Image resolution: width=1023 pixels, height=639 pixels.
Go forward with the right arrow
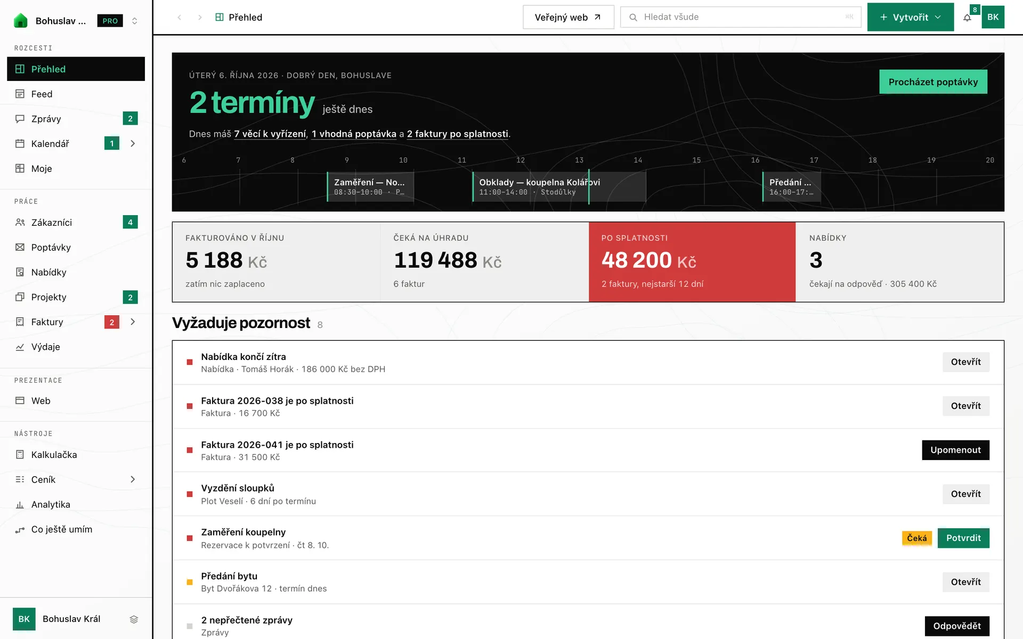click(x=200, y=17)
